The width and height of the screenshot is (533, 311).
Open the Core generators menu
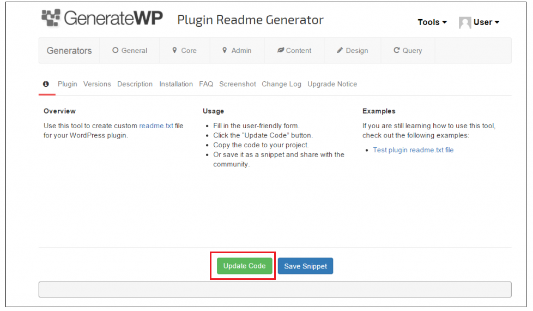[184, 51]
